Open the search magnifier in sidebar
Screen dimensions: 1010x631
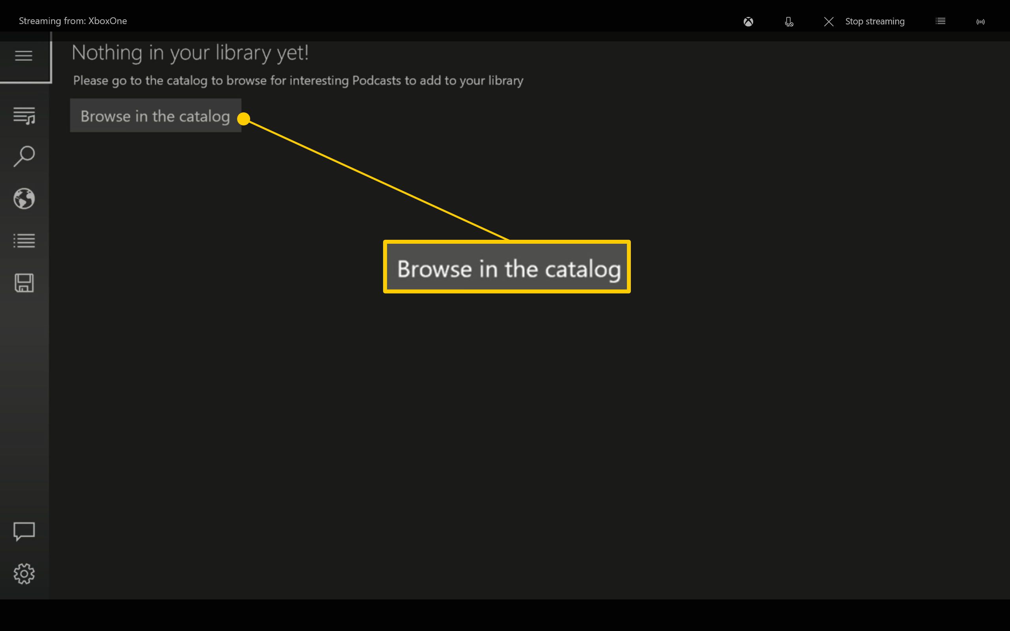[x=24, y=157]
